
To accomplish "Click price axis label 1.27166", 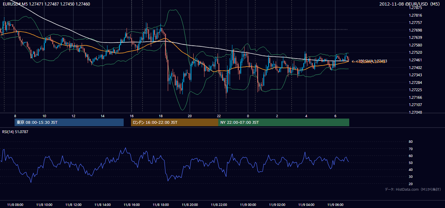I will pos(415,97).
